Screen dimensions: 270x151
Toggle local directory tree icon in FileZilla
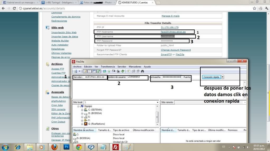(89, 71)
